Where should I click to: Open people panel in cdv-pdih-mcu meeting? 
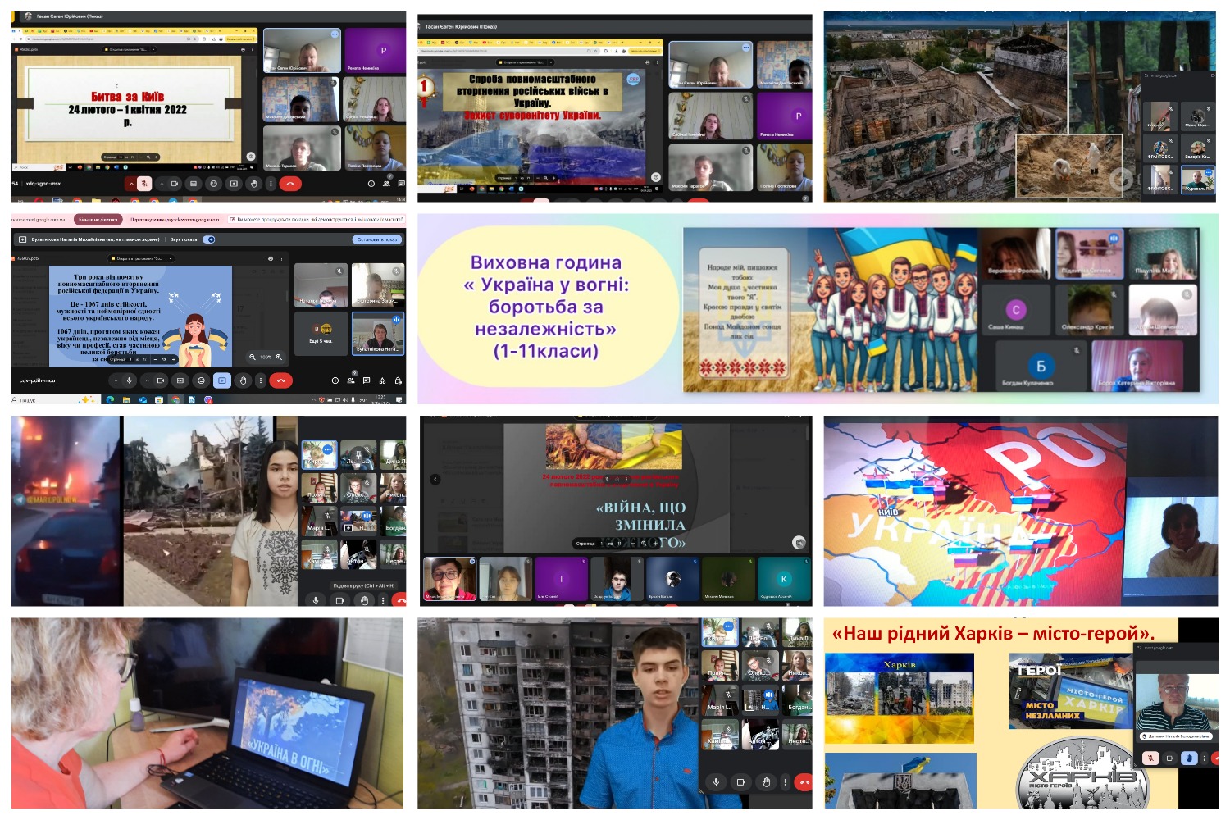point(351,380)
